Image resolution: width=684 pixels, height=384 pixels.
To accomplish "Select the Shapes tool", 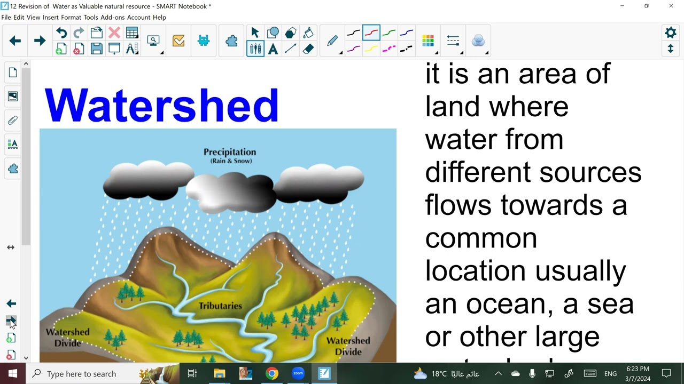I will click(273, 33).
